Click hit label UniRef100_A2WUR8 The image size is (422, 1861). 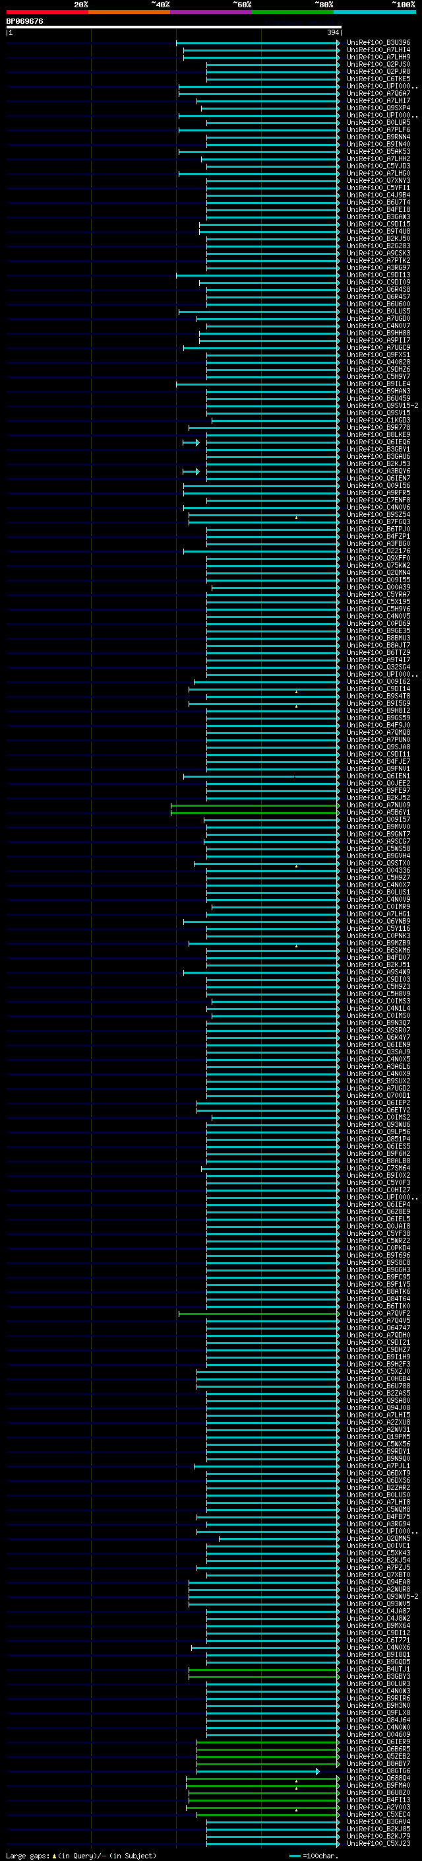(378, 1590)
